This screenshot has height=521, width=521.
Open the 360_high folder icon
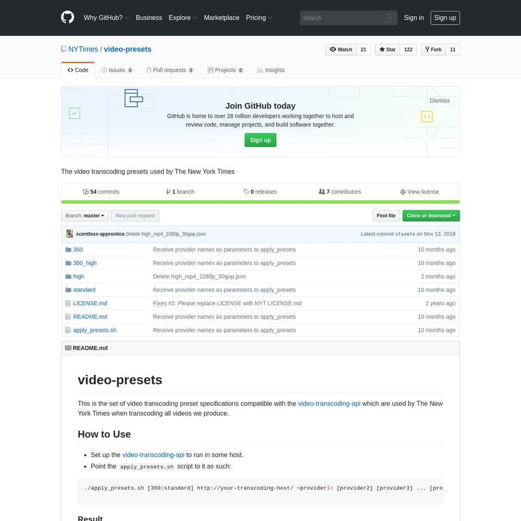coord(68,263)
